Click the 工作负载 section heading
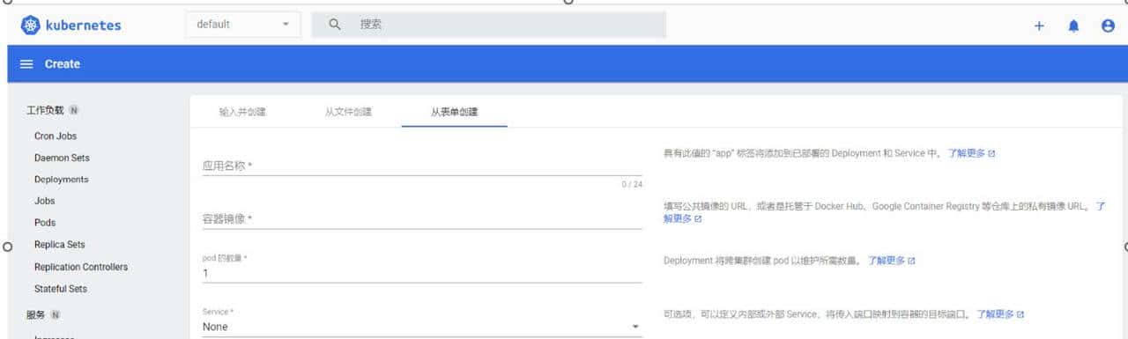This screenshot has width=1128, height=339. [45, 110]
